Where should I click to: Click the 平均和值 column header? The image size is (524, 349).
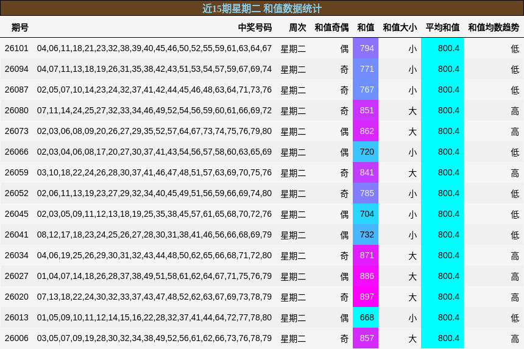pyautogui.click(x=442, y=27)
